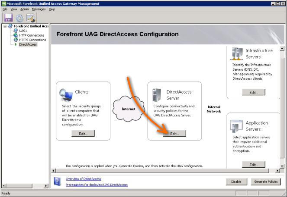Click the application icon in title bar
The width and height of the screenshot is (287, 197).
[4, 3]
